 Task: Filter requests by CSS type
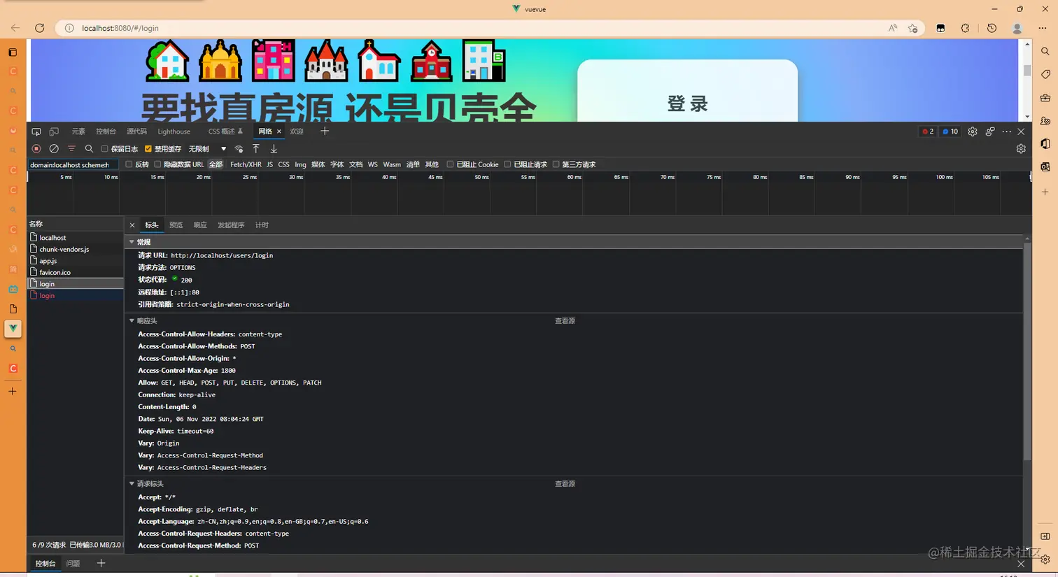283,164
